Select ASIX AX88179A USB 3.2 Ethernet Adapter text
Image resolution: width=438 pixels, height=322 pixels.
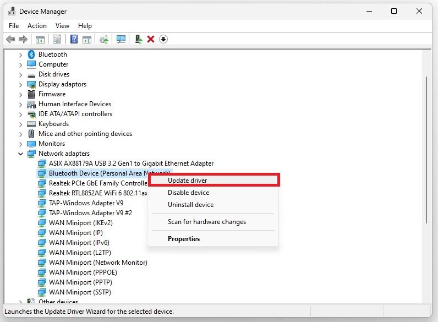(x=132, y=163)
